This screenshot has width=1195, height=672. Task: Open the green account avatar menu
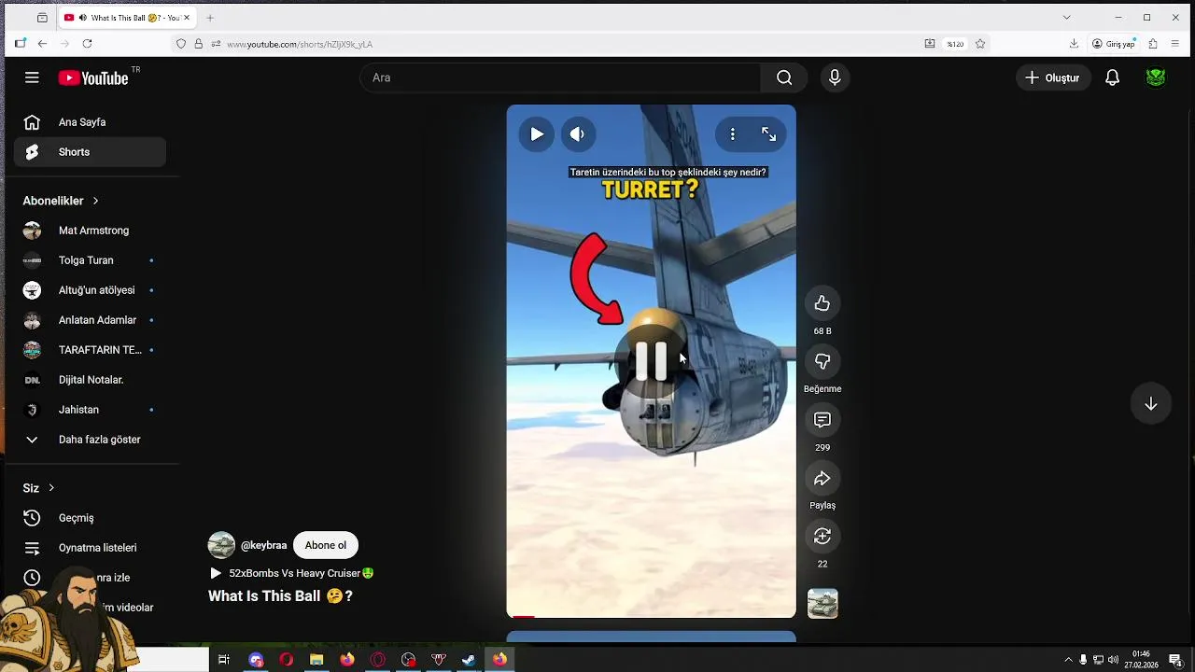1156,77
